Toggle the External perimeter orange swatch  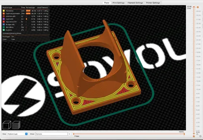pos(4,14)
